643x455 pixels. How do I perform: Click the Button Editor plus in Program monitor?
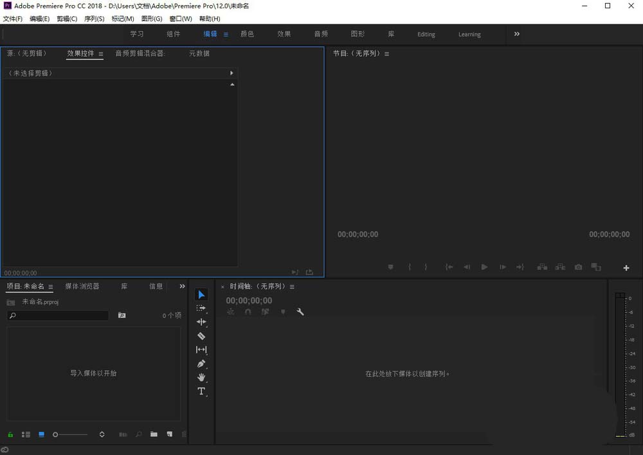(626, 267)
